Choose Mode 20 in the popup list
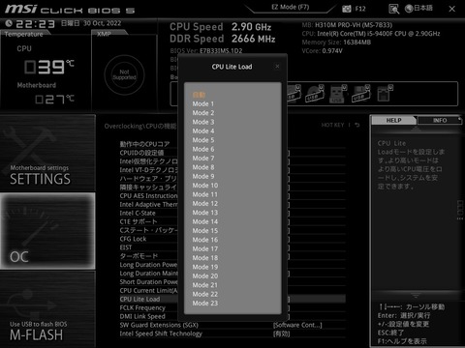 pyautogui.click(x=205, y=276)
